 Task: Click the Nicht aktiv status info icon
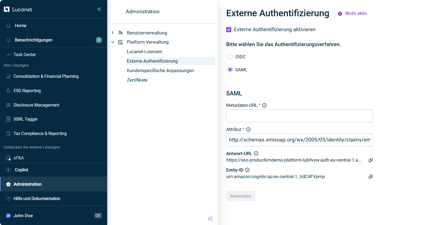tap(340, 14)
